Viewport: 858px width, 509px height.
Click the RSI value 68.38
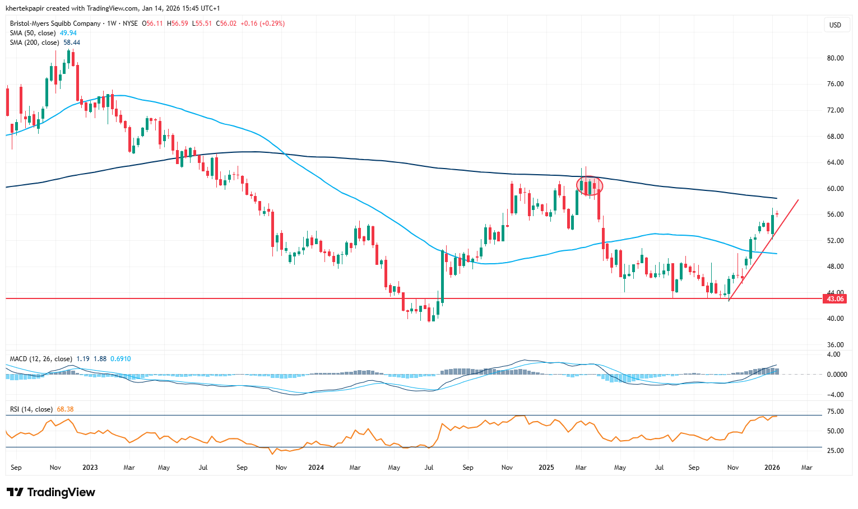pos(65,409)
